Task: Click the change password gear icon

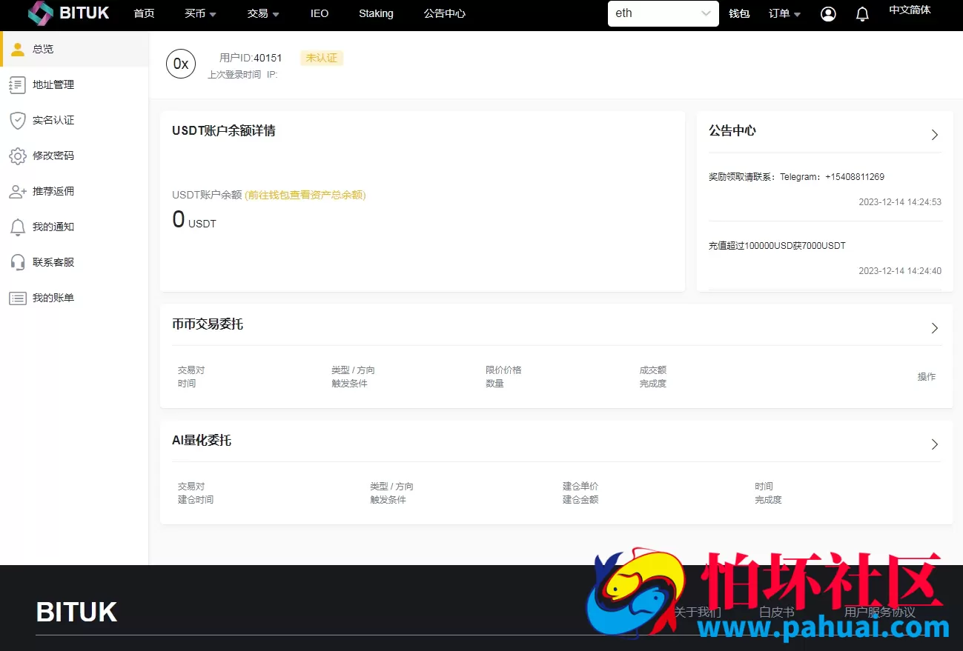Action: (x=18, y=156)
